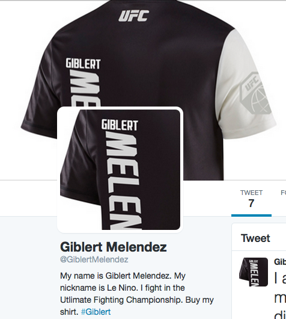Click the bold Giblert Melendez display name
286x319 pixels.
[114, 247]
